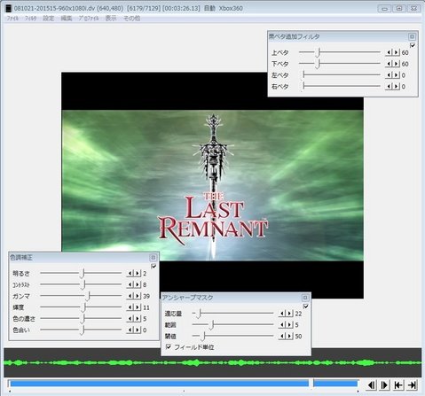Screen dimensions: 425x396
Task: Decrease 範囲 value with left arrow
Action: click(x=282, y=325)
